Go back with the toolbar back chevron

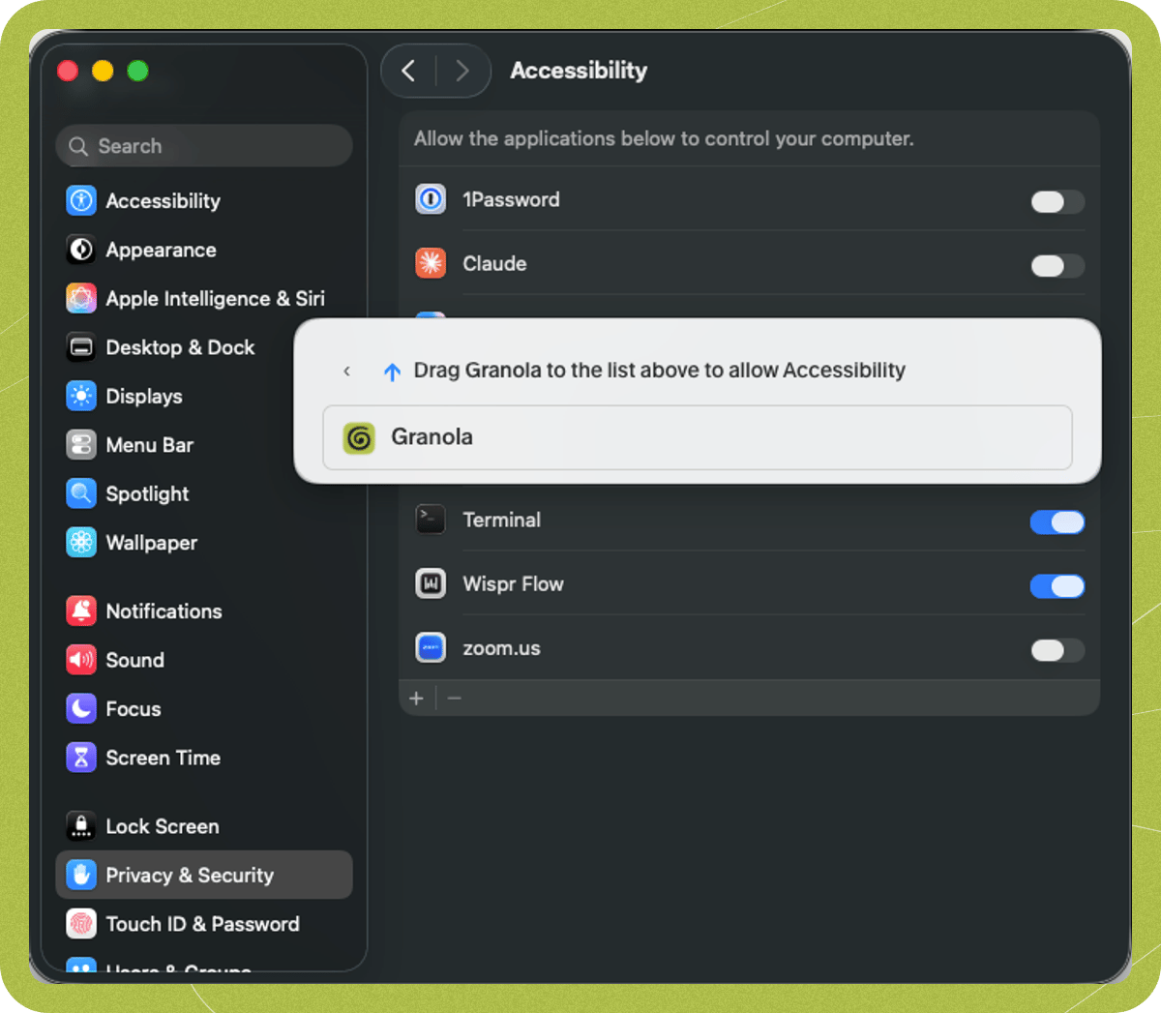point(409,71)
